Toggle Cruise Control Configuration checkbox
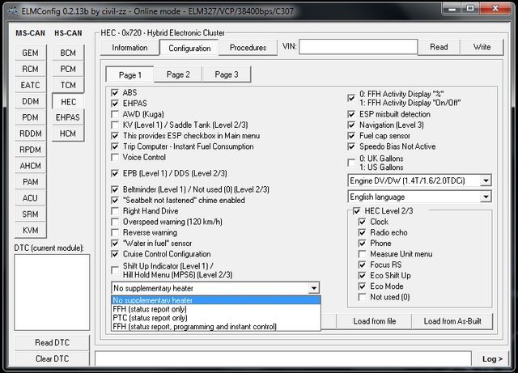The width and height of the screenshot is (518, 373). [115, 254]
